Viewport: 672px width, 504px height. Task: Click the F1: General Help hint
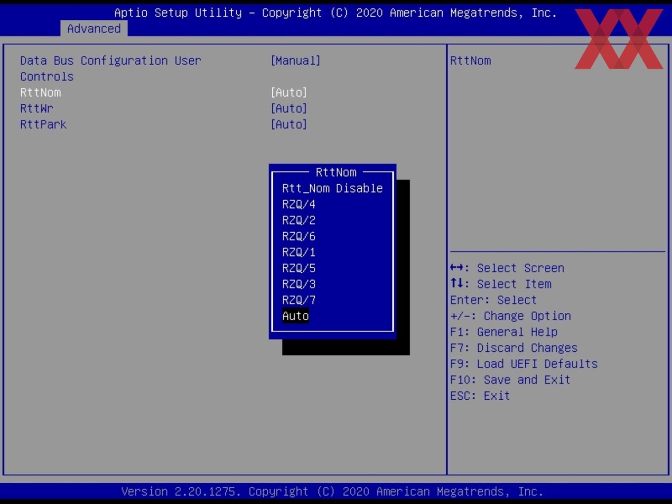coord(504,332)
